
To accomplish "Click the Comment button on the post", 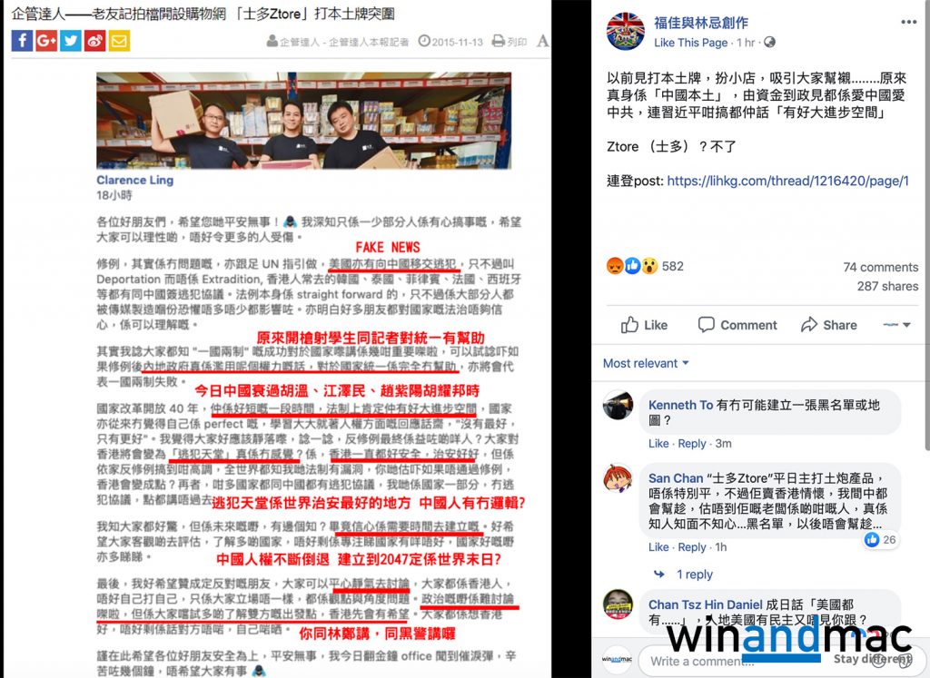I will coord(737,325).
